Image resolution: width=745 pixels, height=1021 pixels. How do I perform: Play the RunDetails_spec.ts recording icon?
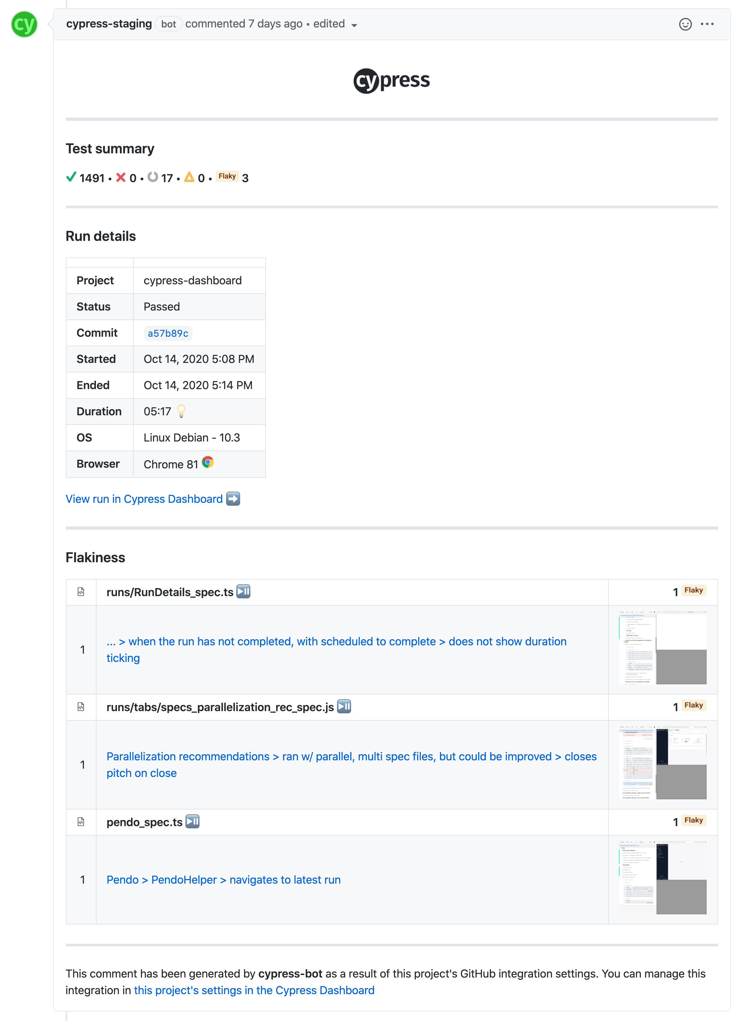pos(244,592)
